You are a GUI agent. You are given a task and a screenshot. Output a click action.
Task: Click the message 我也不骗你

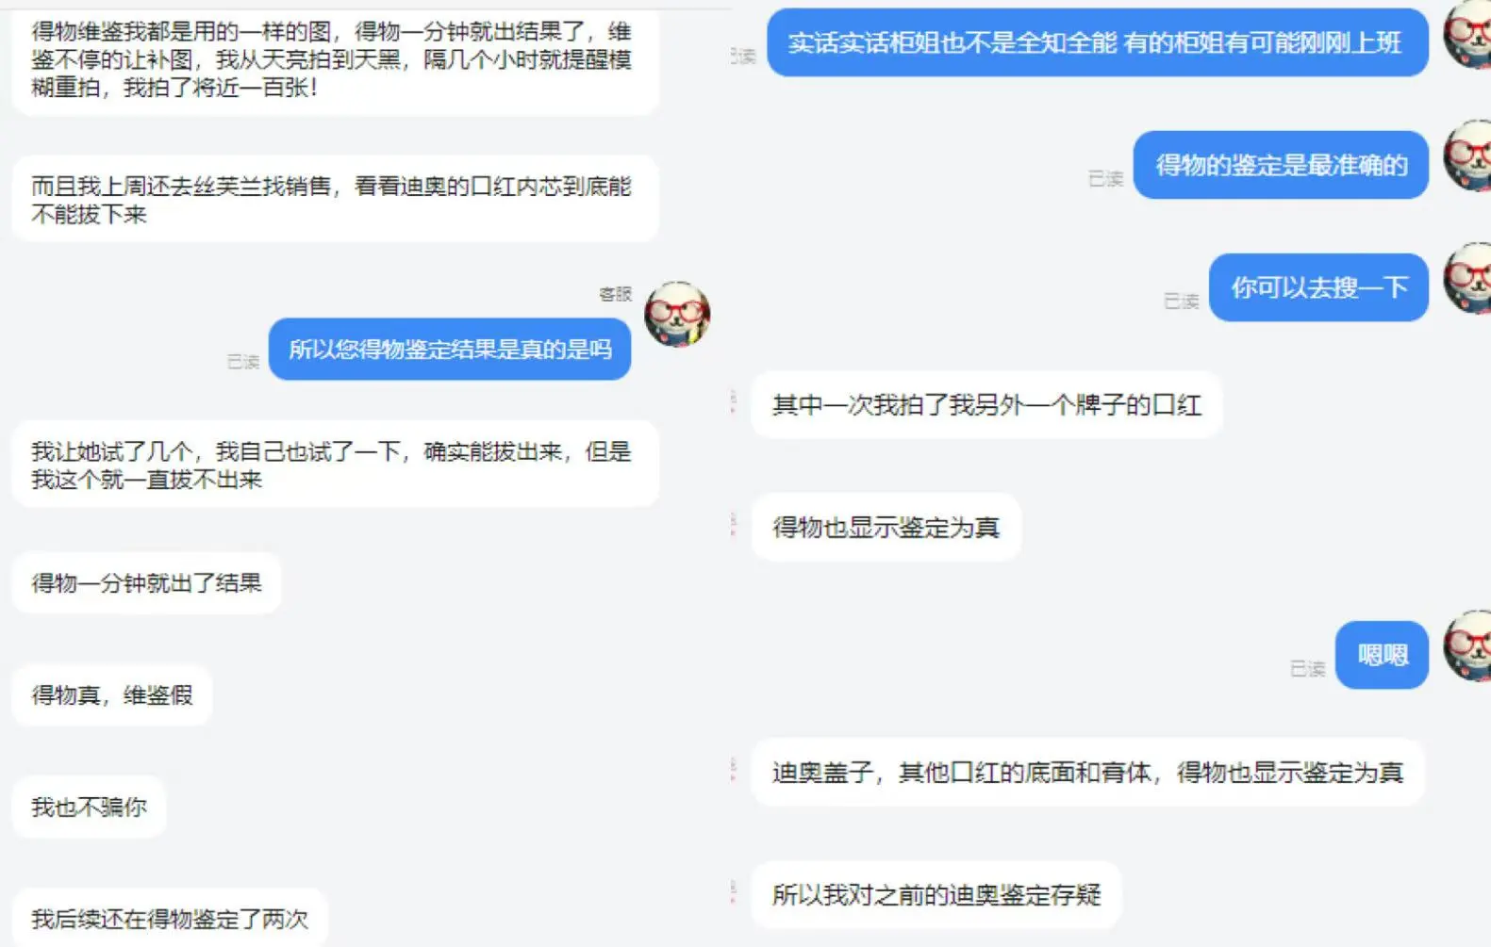89,808
